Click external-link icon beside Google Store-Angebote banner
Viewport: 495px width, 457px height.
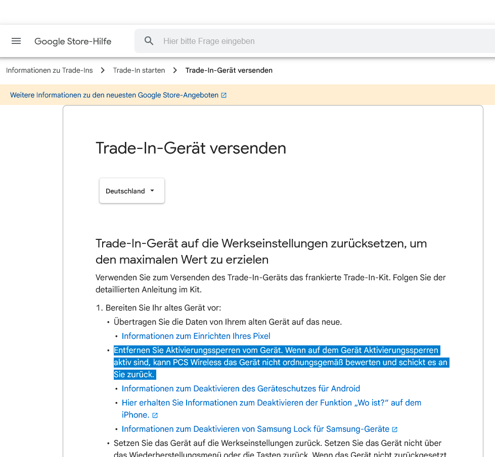click(x=224, y=95)
